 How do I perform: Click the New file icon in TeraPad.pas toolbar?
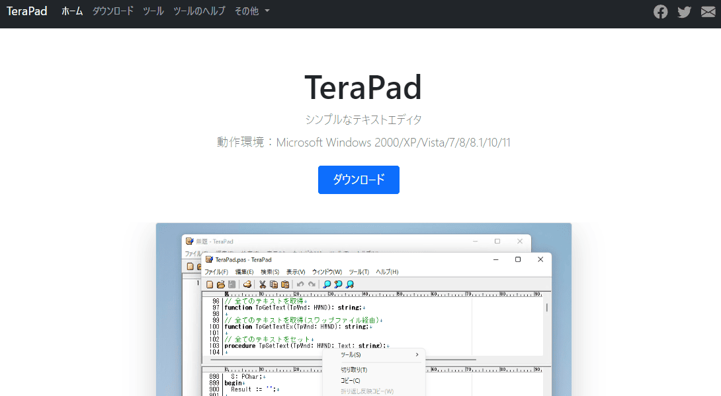click(x=210, y=284)
